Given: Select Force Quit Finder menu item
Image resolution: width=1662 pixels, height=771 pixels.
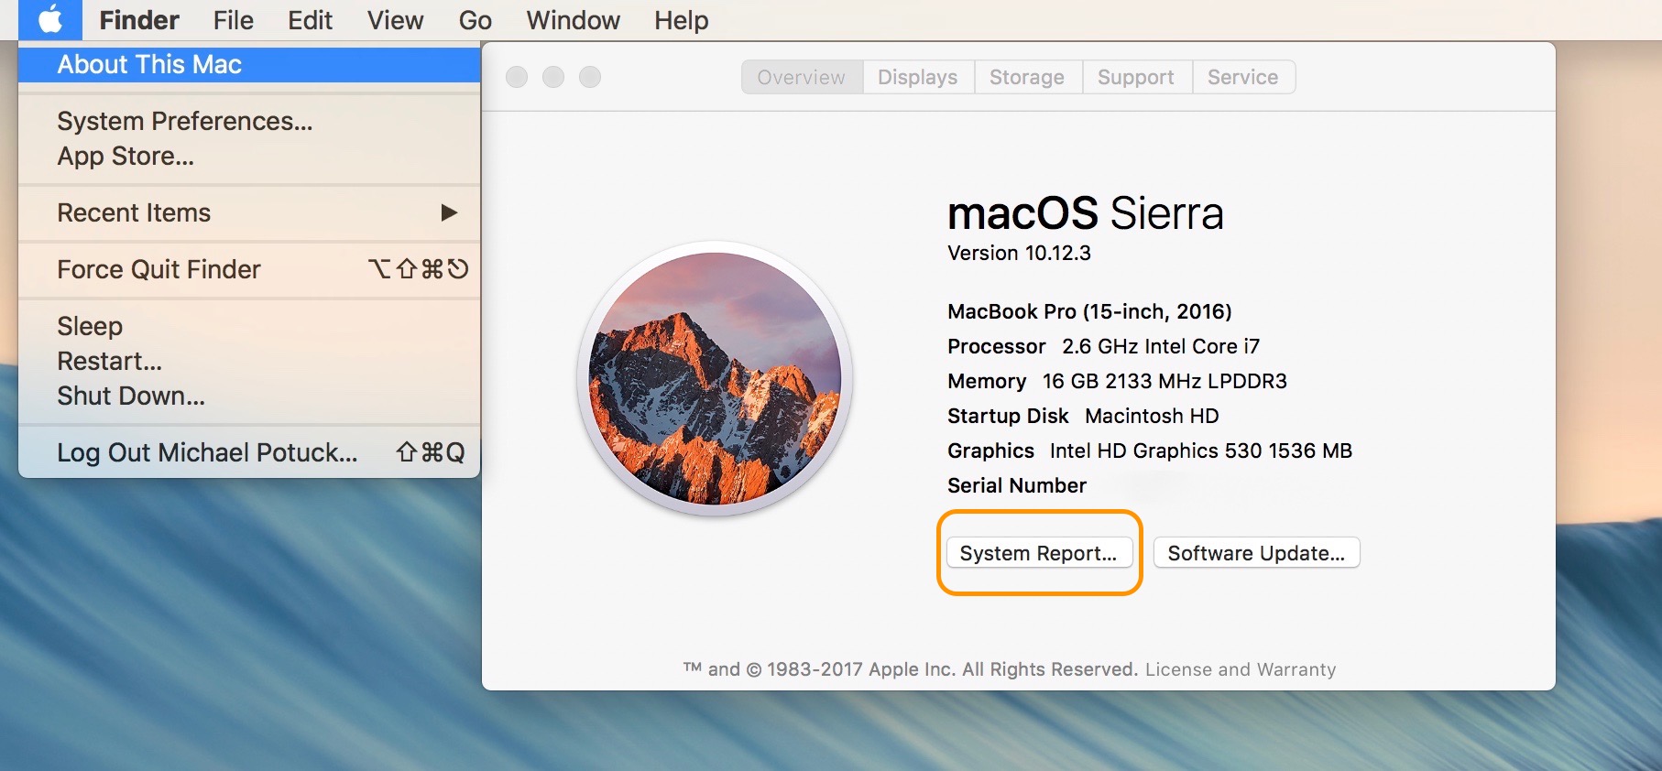Looking at the screenshot, I should [249, 269].
